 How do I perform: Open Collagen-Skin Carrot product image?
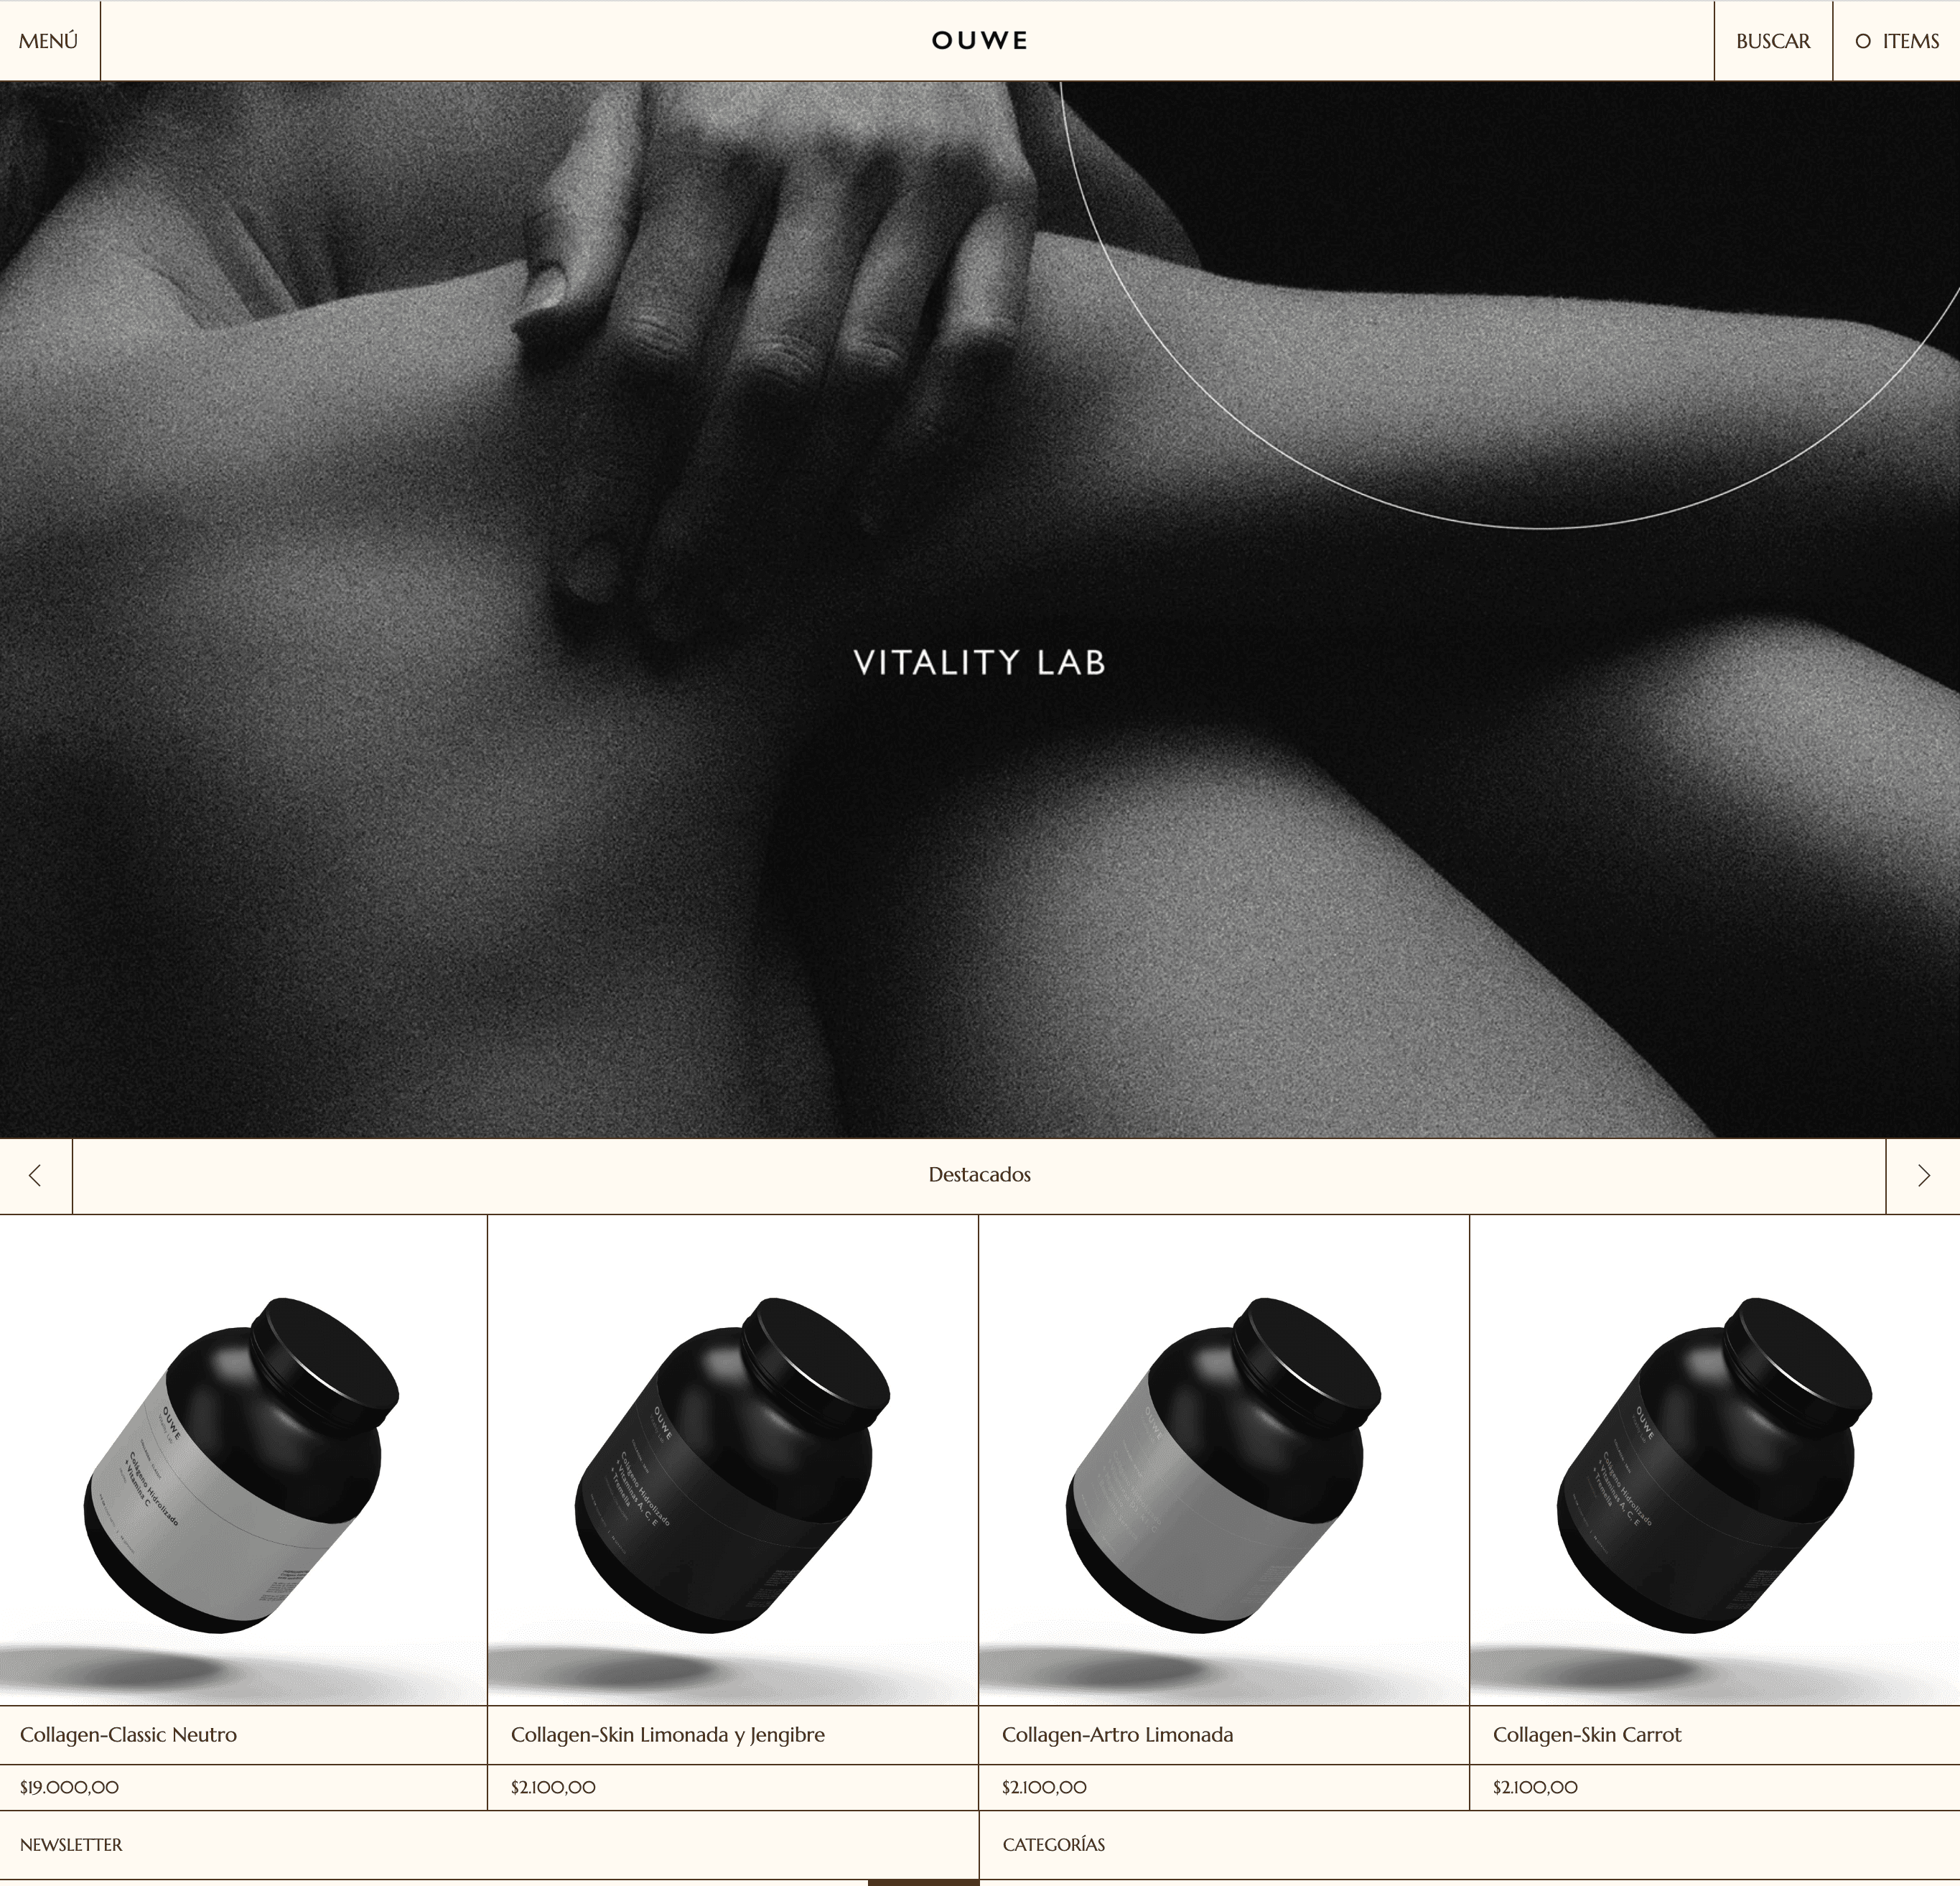pos(1715,1460)
